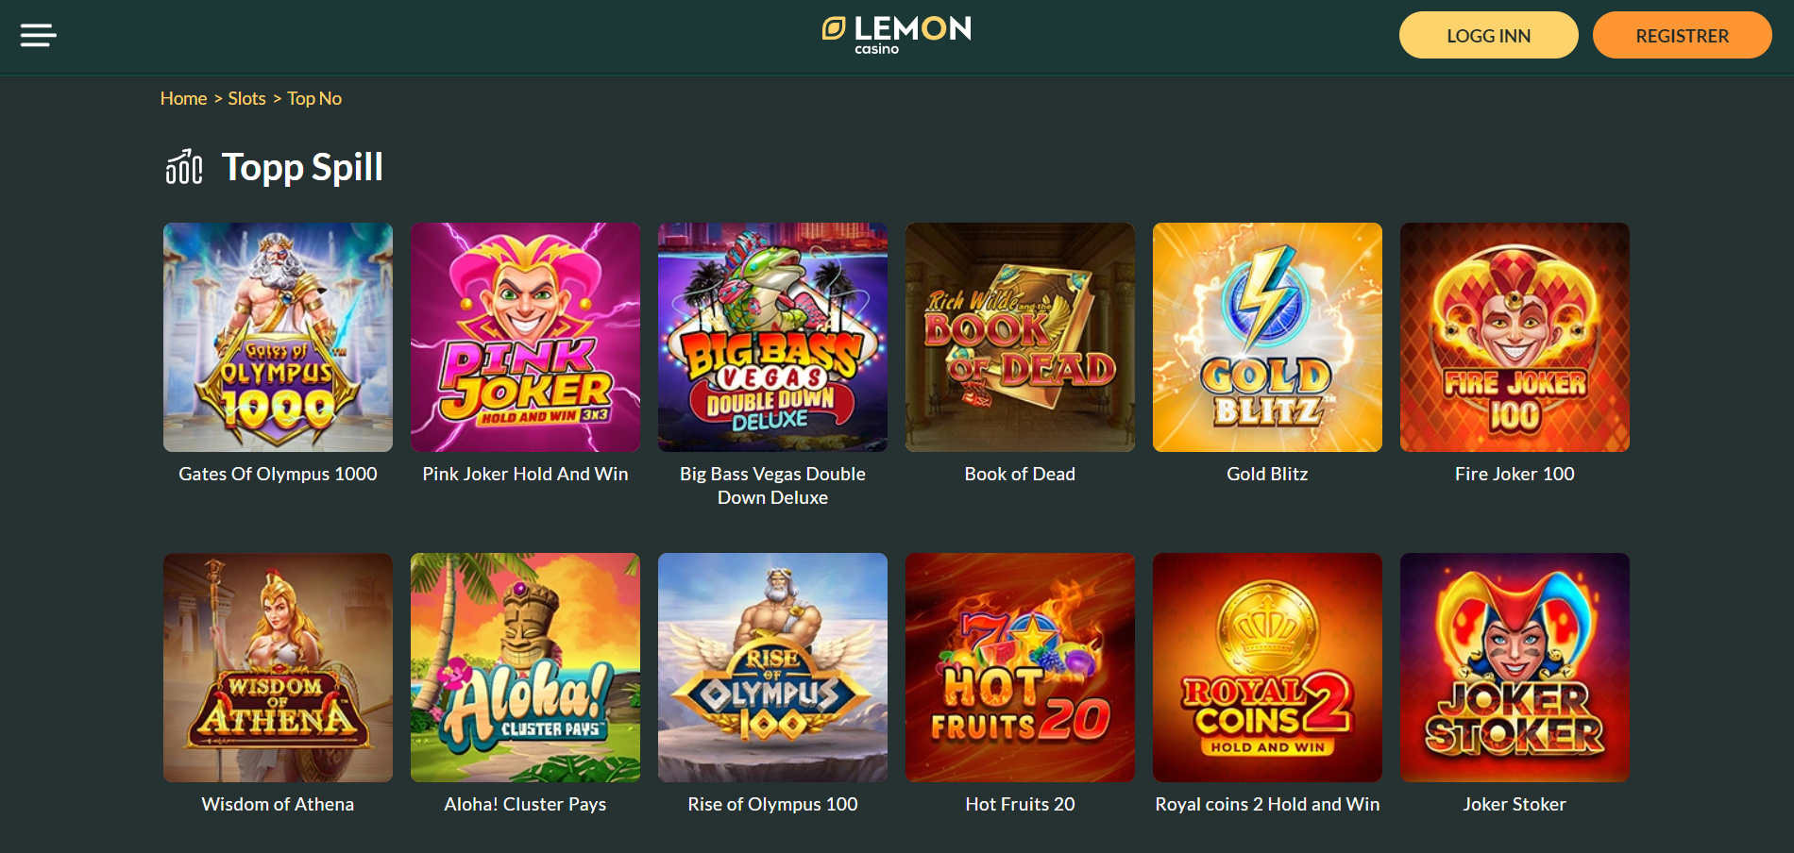The height and width of the screenshot is (853, 1794).
Task: Click the Lemon Casino logo
Action: click(897, 35)
